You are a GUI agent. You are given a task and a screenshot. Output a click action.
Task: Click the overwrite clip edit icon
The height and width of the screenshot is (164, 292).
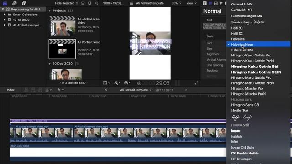(x=47, y=90)
